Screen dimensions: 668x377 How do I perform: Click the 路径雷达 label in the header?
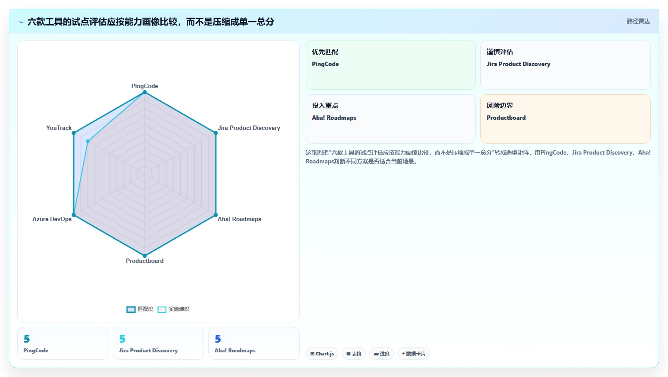pos(638,21)
